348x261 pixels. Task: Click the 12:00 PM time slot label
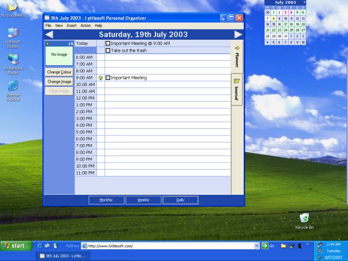(85, 98)
